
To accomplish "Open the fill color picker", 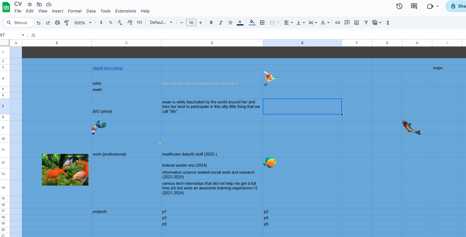I will point(252,23).
